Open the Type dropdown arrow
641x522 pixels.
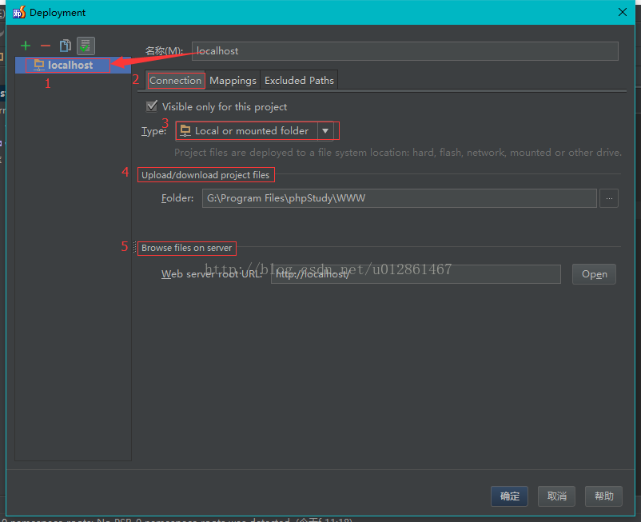click(x=325, y=131)
